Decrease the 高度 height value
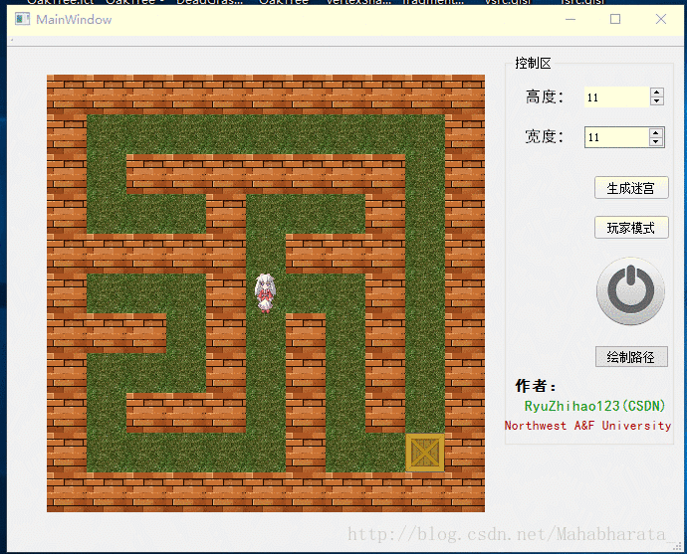 click(656, 101)
